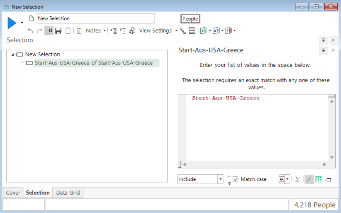This screenshot has width=341, height=213.
Task: Close the Start-Aus-USA-Greece panel
Action: 333,50
